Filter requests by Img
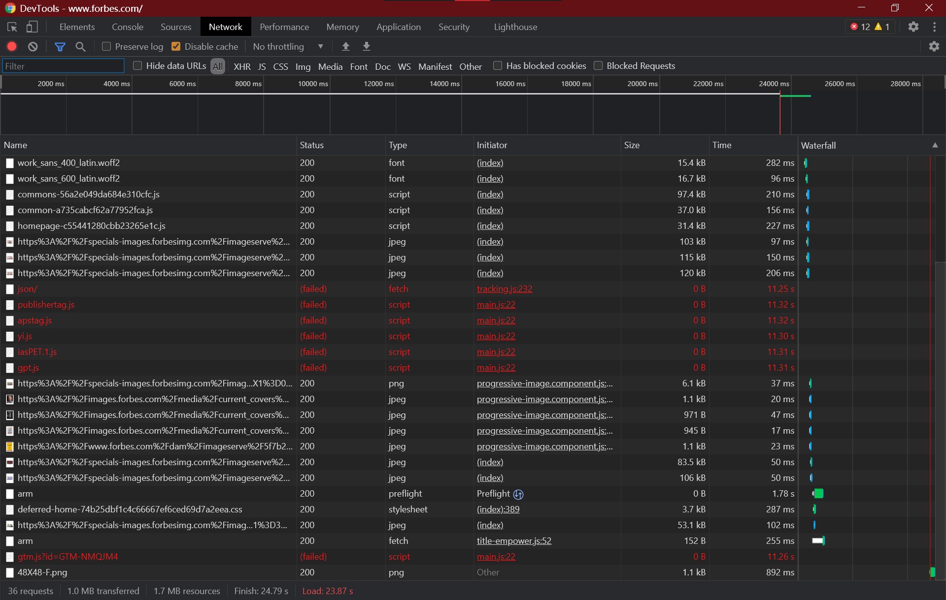Image resolution: width=946 pixels, height=600 pixels. click(303, 66)
